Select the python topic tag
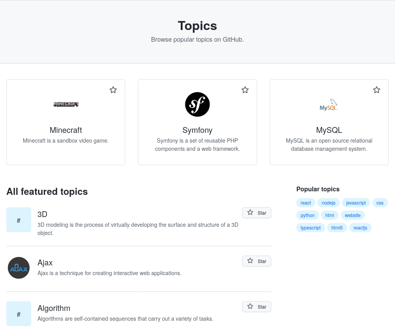395x332 pixels. (308, 215)
